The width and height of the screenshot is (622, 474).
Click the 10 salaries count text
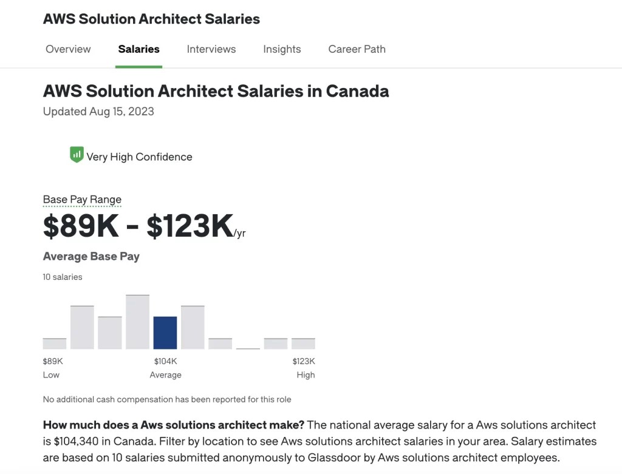coord(62,277)
